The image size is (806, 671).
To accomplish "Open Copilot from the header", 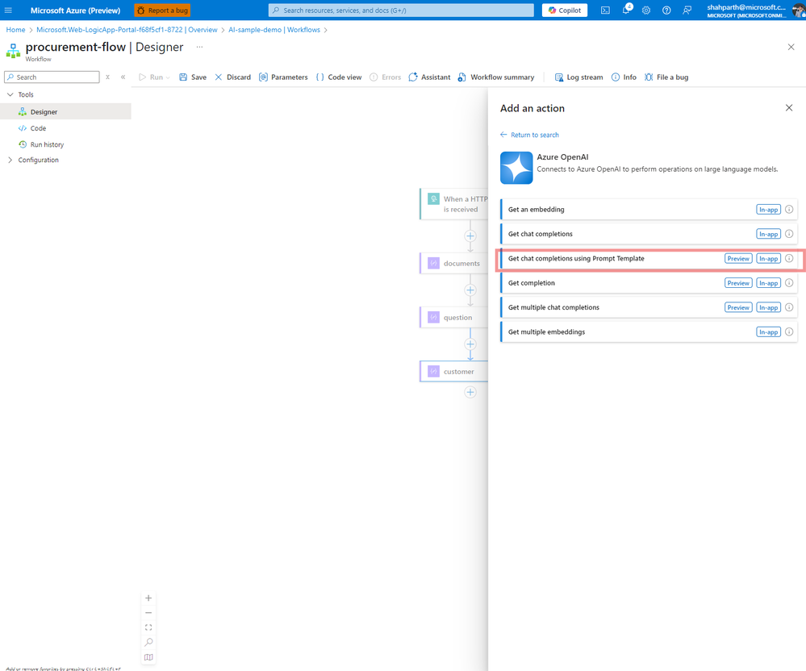I will pyautogui.click(x=565, y=10).
